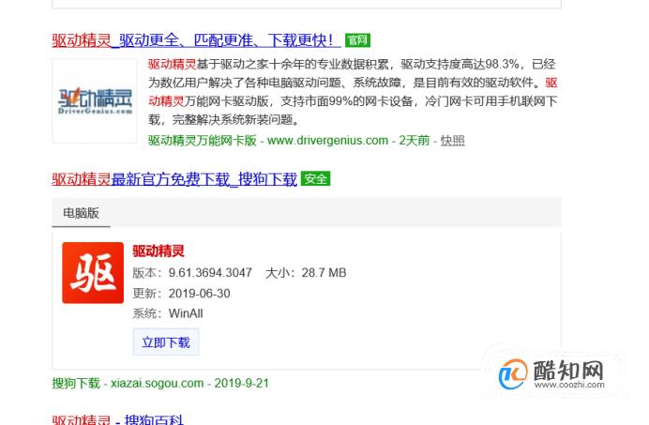Open the DriverGenius.com logo thumbnail
649x425 pixels.
(x=95, y=100)
